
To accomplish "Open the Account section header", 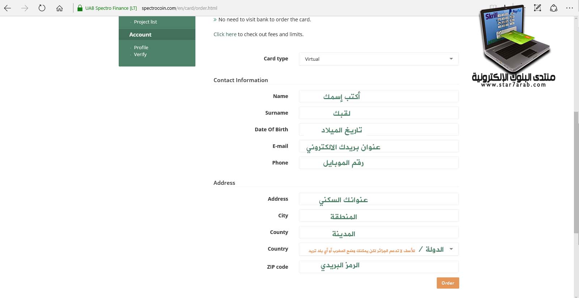I will pyautogui.click(x=157, y=34).
